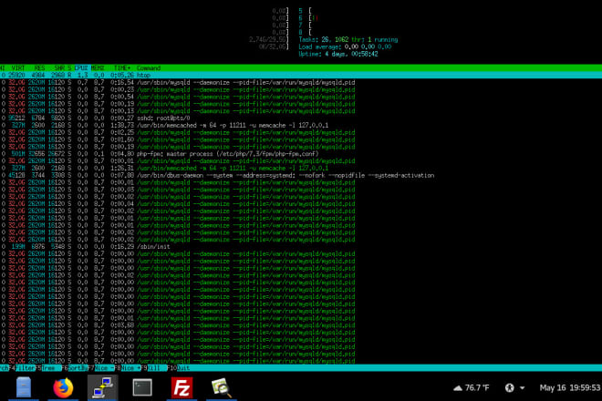Click the Tasks: 26, 1062 thr line

[348, 39]
